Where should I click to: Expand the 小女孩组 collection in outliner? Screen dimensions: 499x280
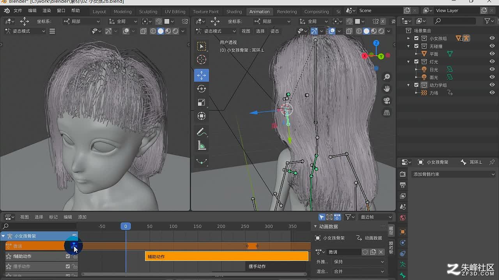pyautogui.click(x=409, y=38)
